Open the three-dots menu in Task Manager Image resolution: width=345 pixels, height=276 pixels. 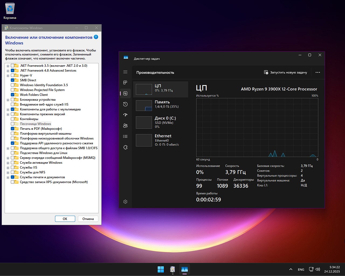[318, 72]
